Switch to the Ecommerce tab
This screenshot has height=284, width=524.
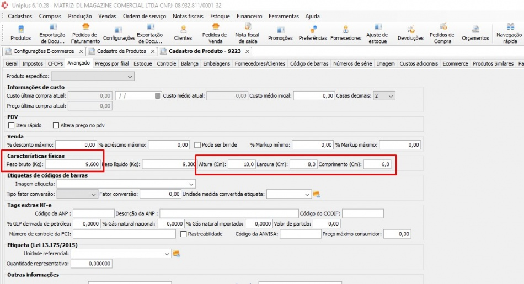tap(455, 63)
